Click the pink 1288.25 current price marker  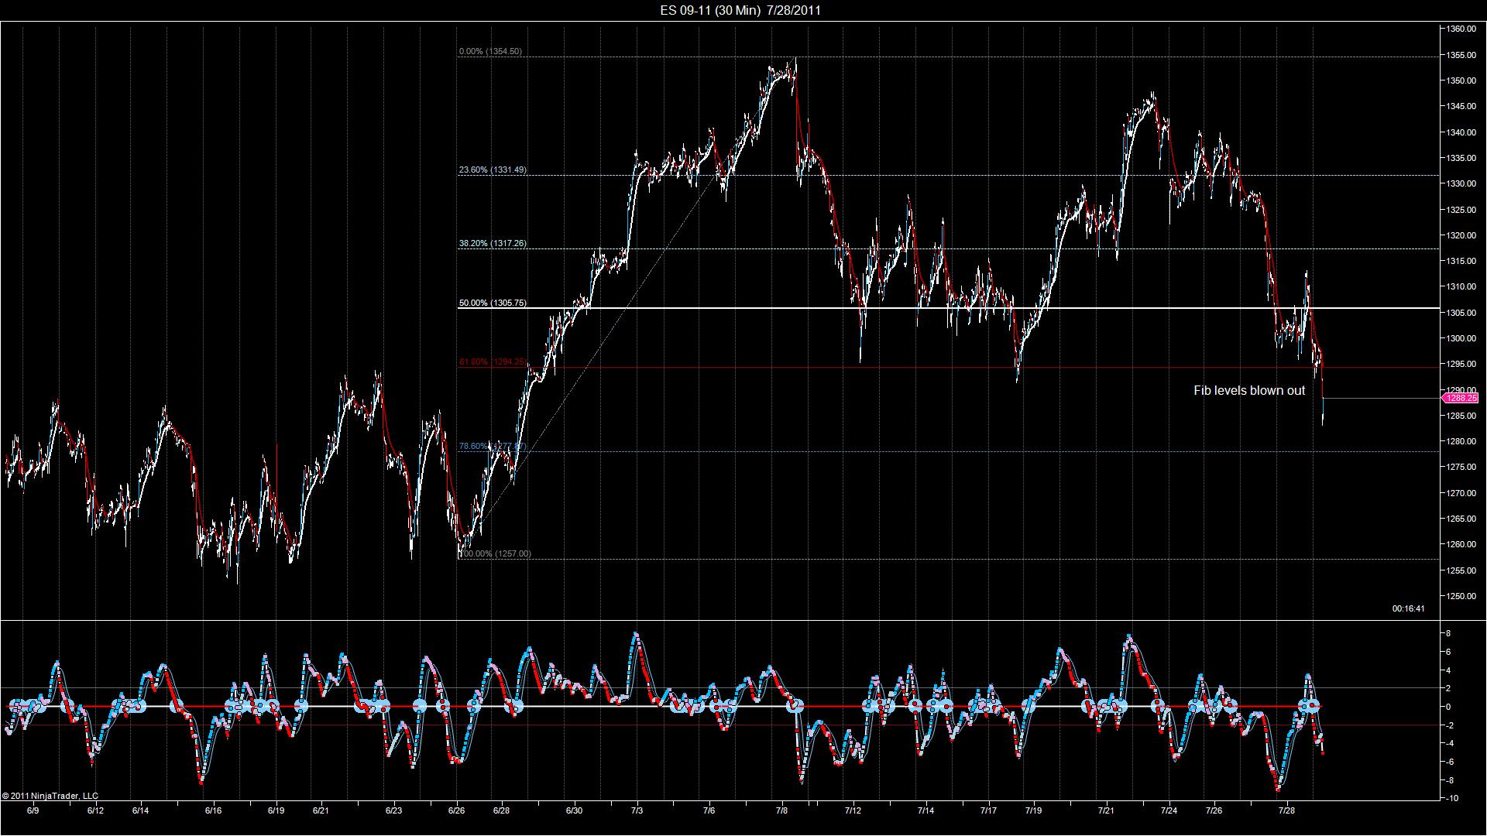tap(1459, 398)
